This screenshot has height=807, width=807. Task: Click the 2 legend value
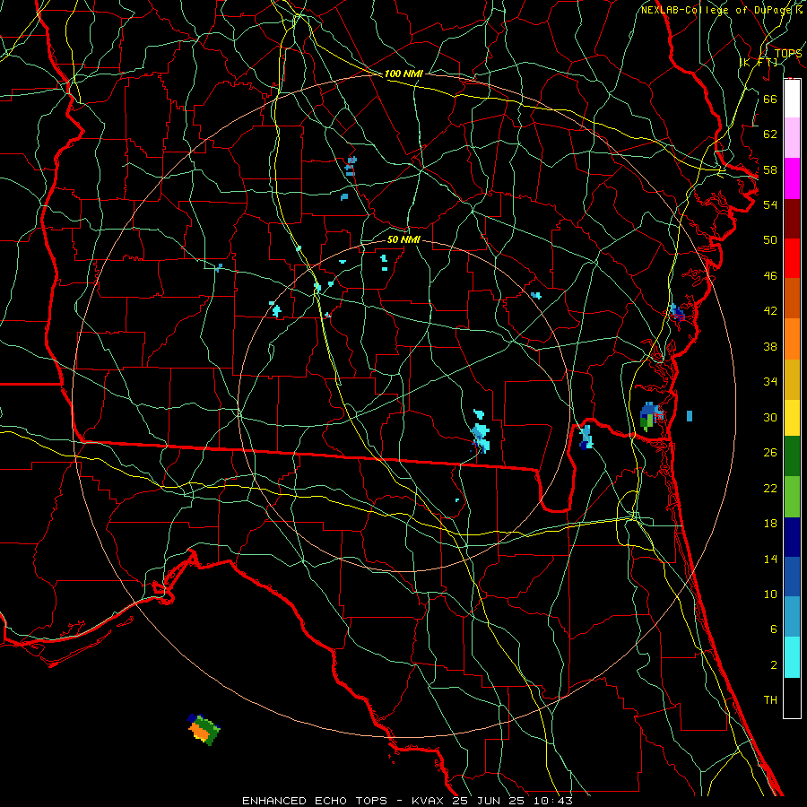click(773, 665)
